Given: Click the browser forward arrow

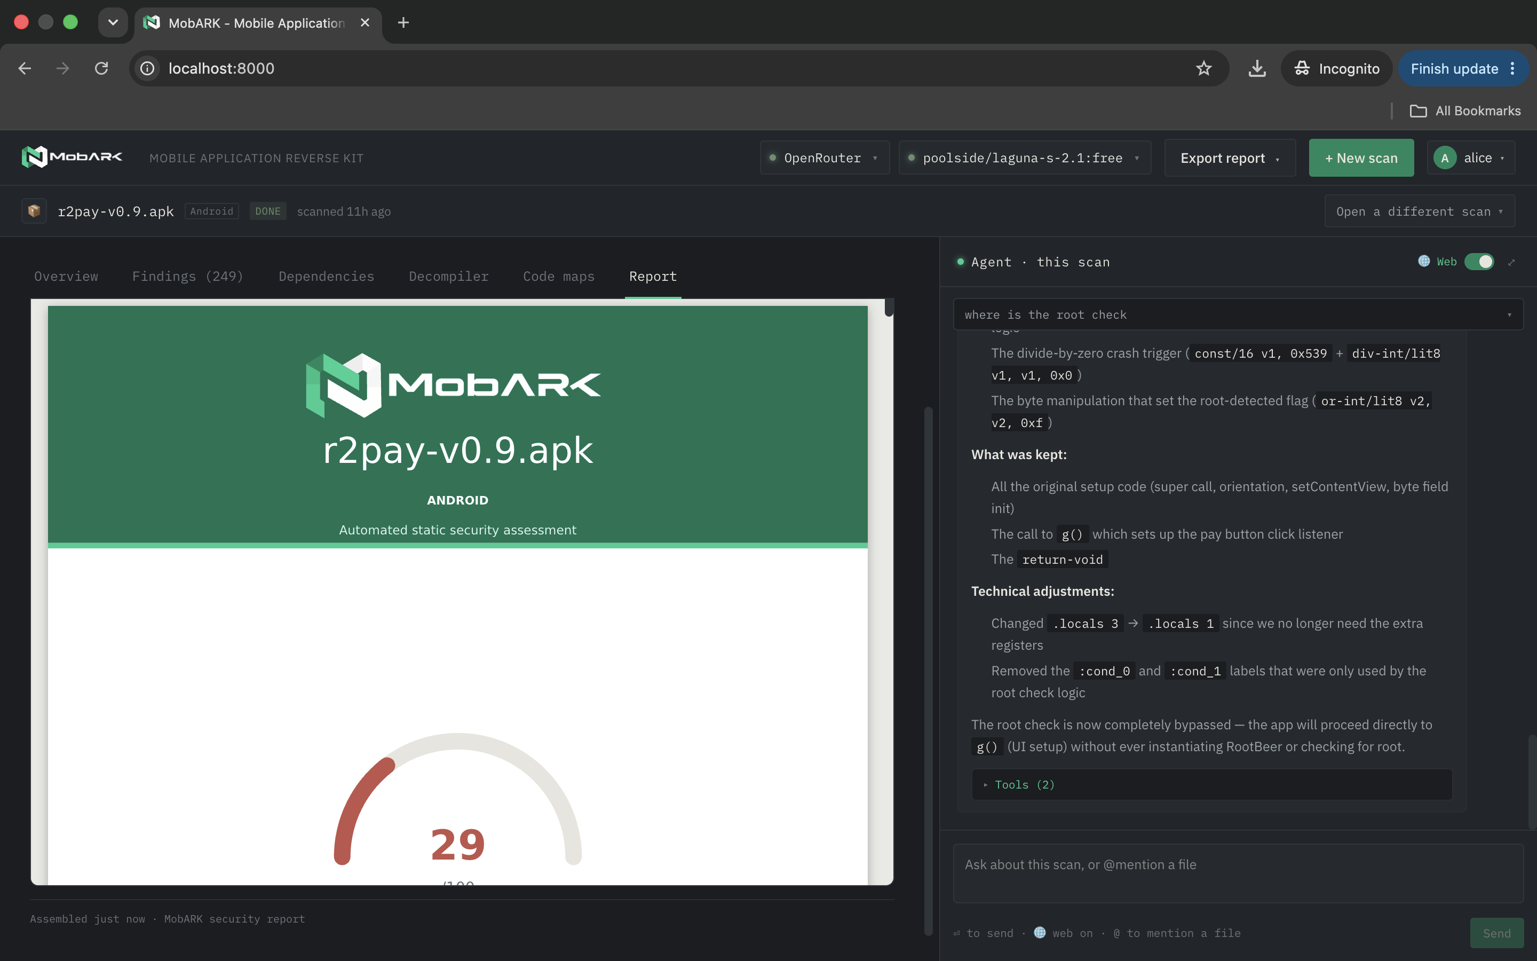Looking at the screenshot, I should tap(62, 69).
